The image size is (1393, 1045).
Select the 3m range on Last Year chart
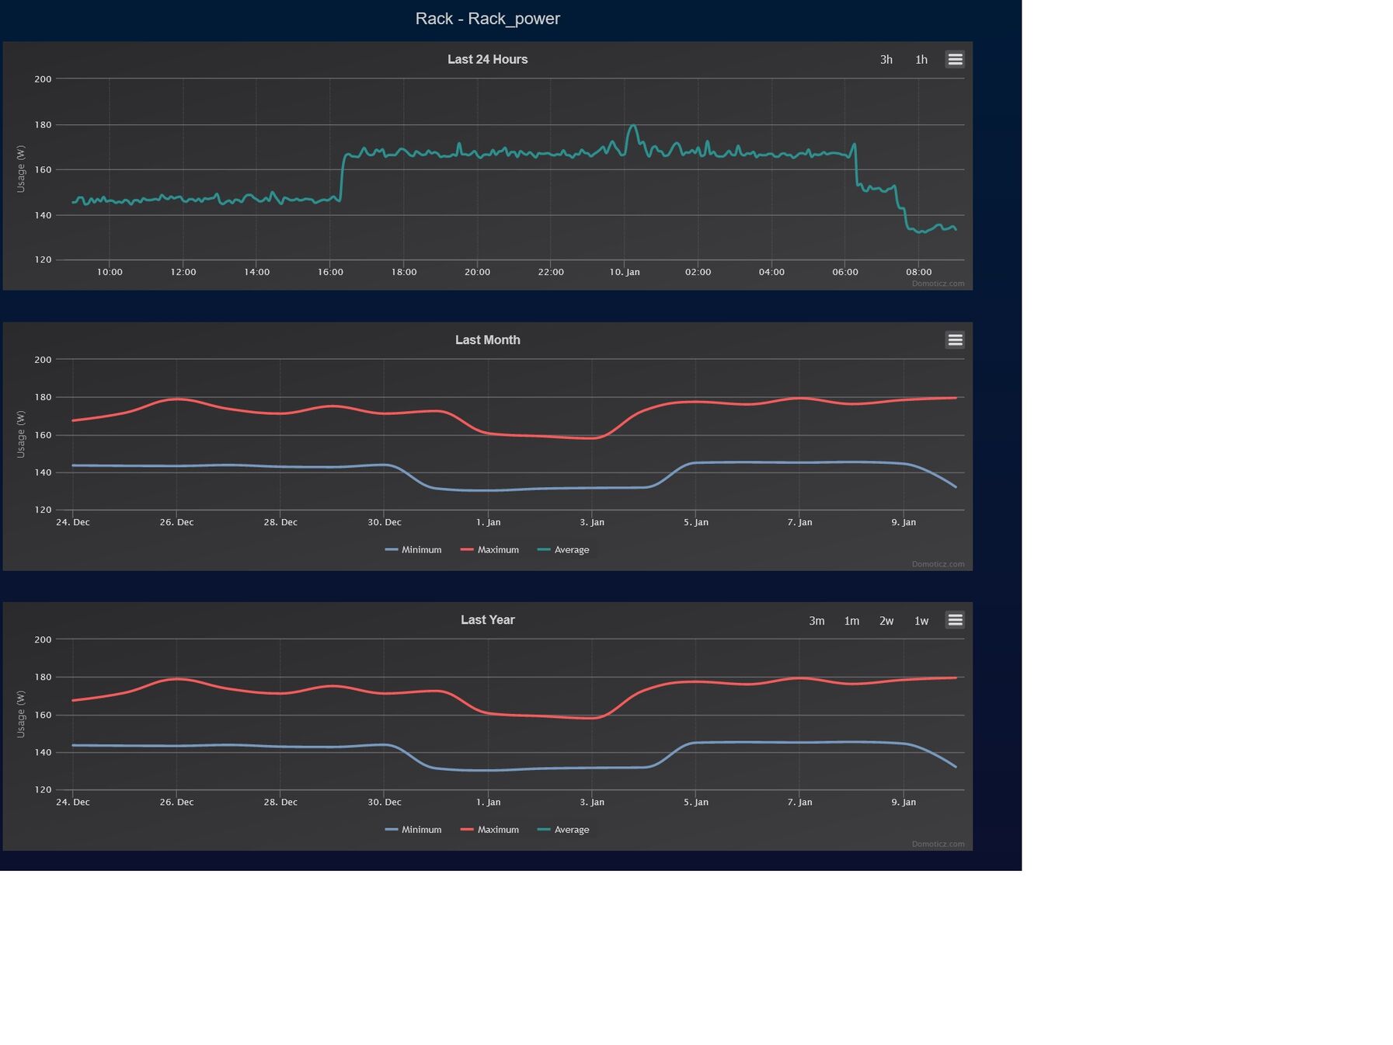tap(817, 621)
